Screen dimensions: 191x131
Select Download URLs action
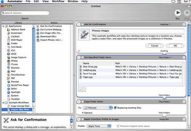(48, 37)
